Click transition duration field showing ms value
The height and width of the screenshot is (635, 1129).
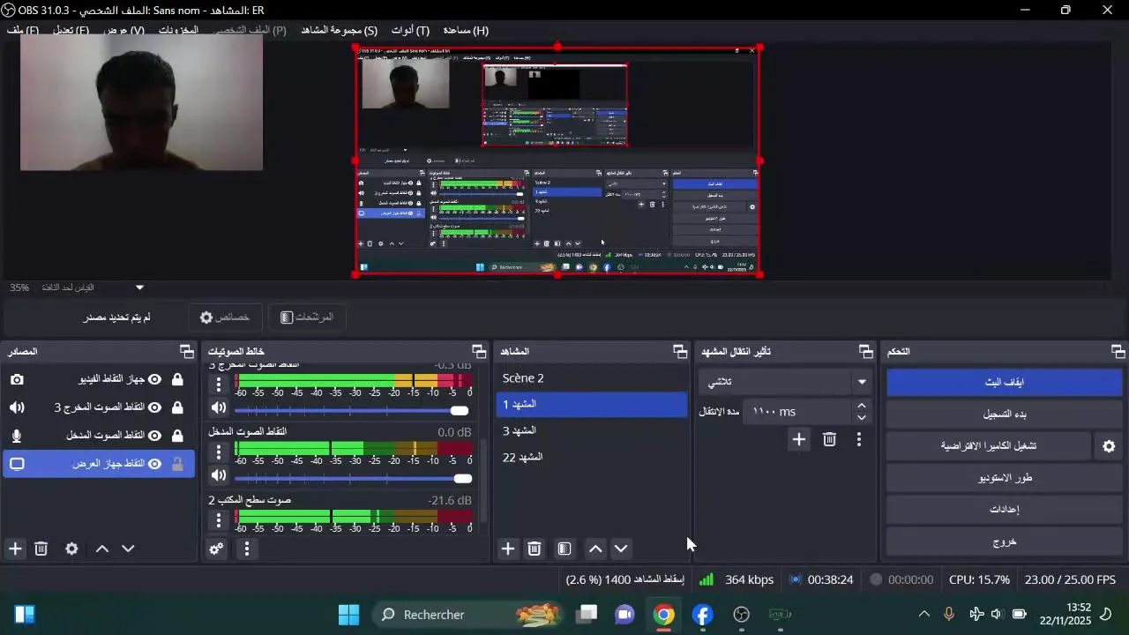(798, 411)
